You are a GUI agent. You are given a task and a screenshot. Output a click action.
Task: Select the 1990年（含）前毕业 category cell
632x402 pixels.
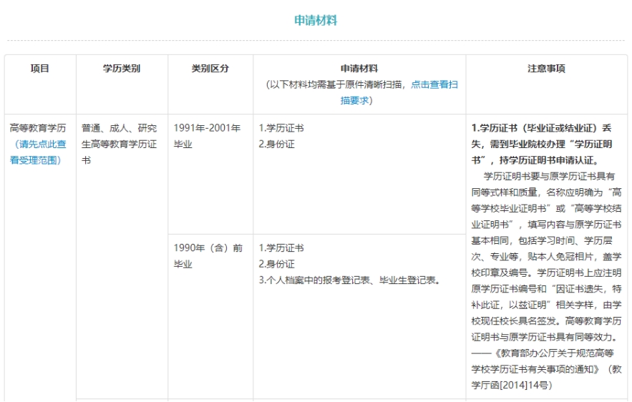tap(207, 256)
